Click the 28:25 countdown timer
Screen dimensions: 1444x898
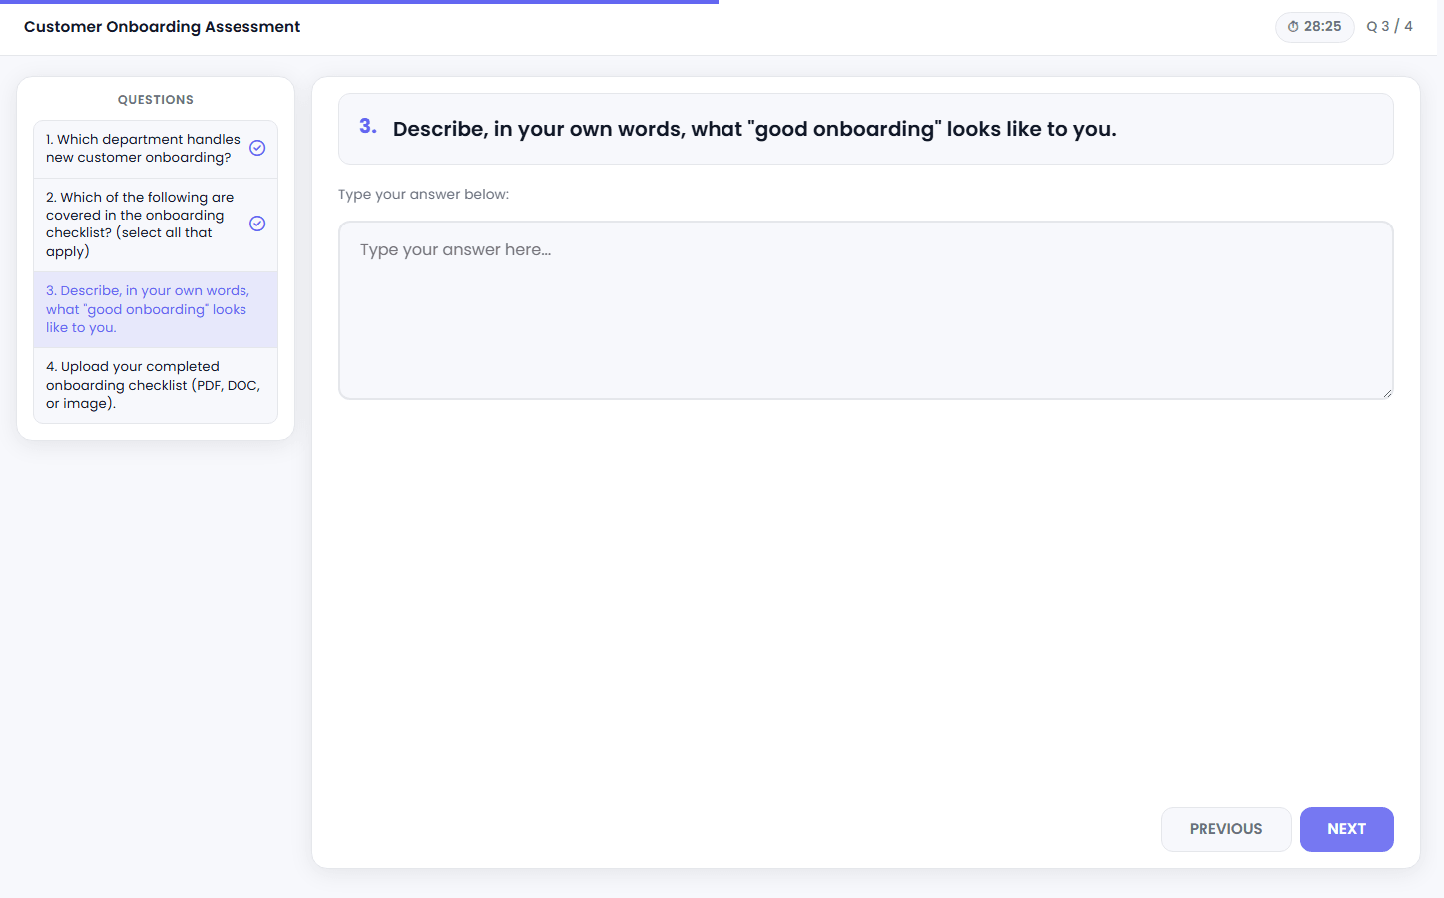pos(1314,27)
